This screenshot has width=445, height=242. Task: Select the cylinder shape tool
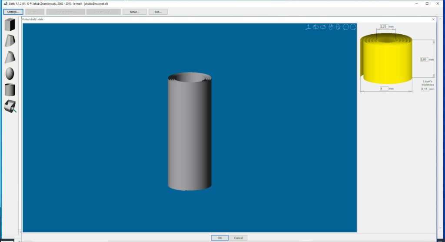coord(10,90)
